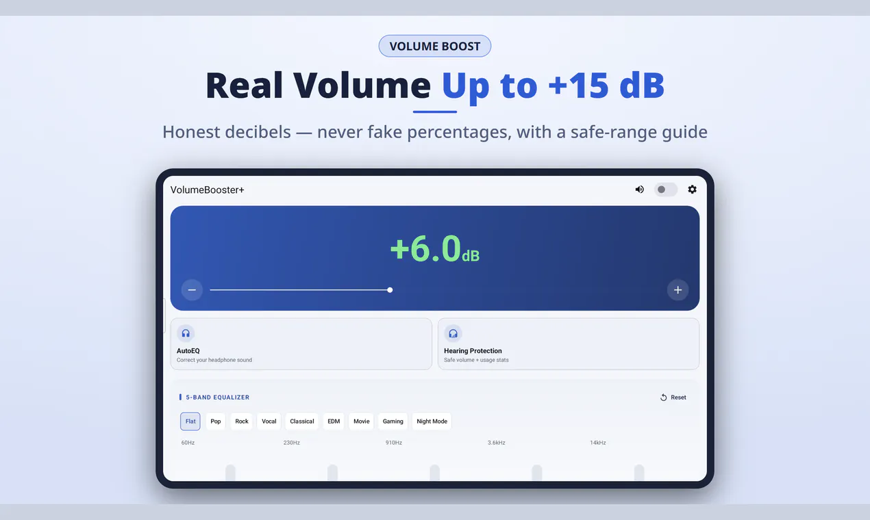Click the 5-BAND EQUALIZER heading
The image size is (870, 520).
[x=218, y=398]
